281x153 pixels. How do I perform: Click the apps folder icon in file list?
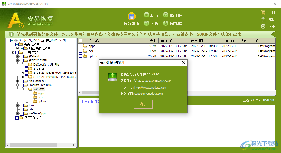point(85,46)
